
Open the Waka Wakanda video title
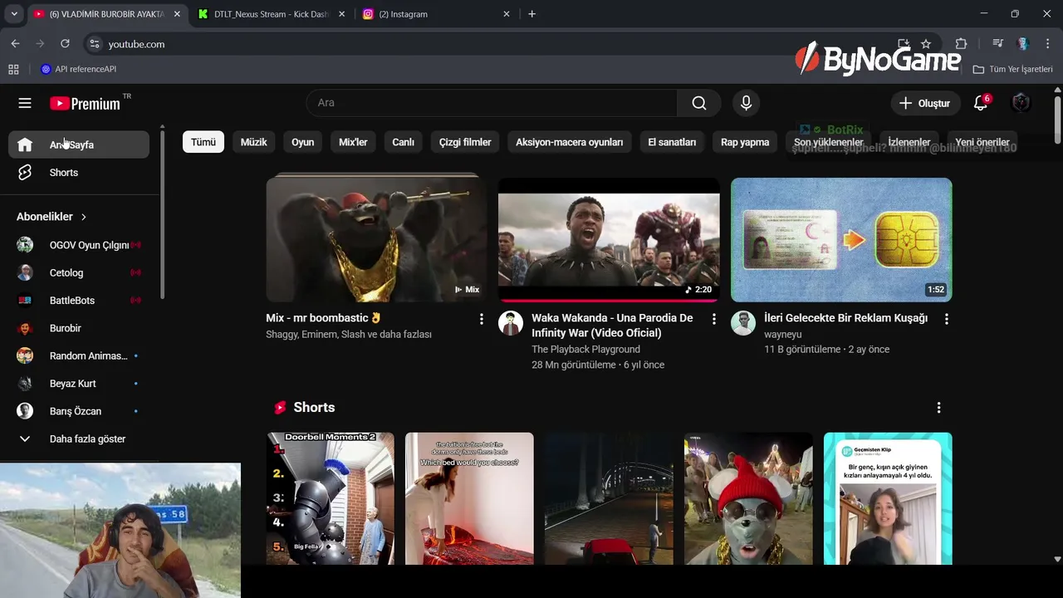pyautogui.click(x=612, y=326)
